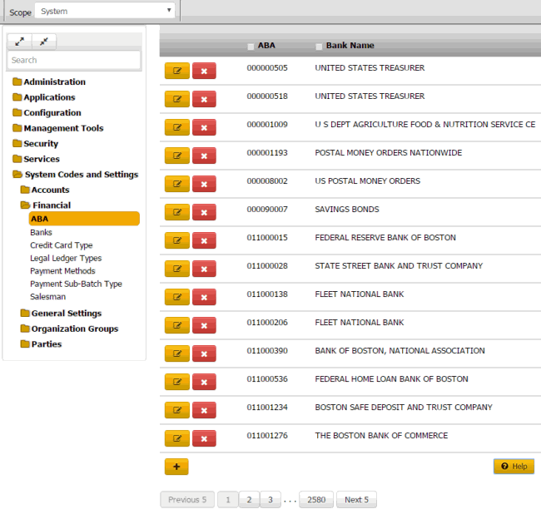Select Banks in the Financial tree
The height and width of the screenshot is (509, 541).
[x=42, y=233]
